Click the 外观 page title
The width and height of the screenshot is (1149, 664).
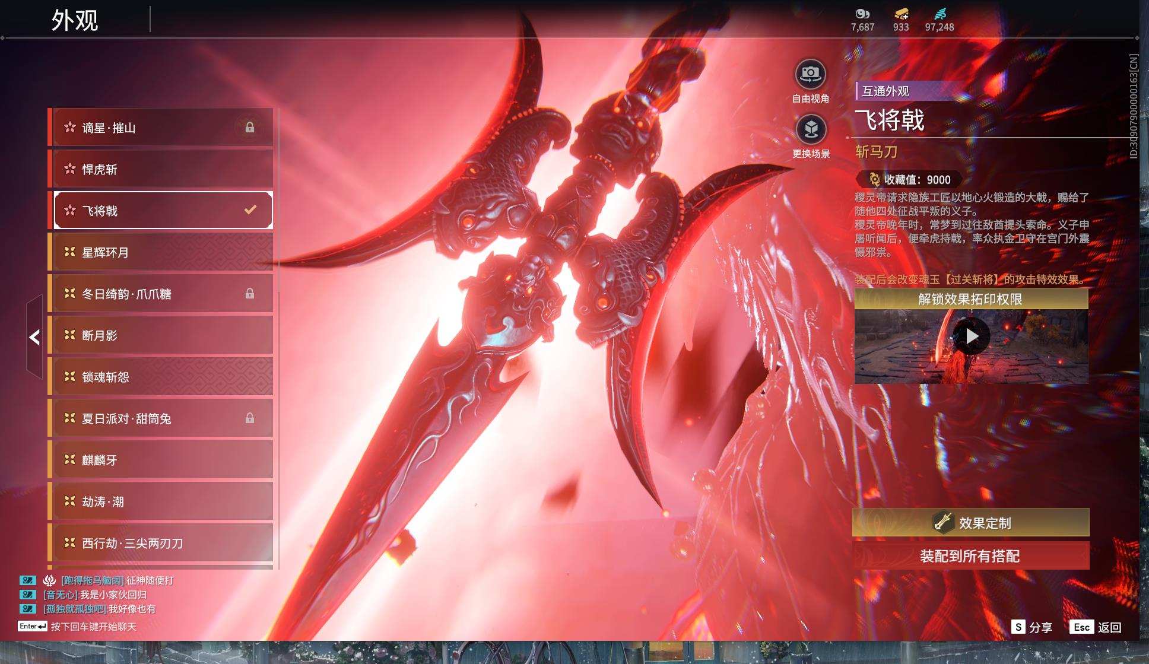click(75, 20)
